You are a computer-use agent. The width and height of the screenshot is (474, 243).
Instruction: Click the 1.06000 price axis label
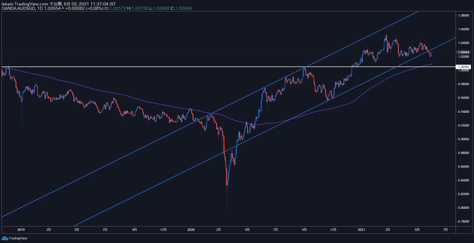(x=463, y=29)
